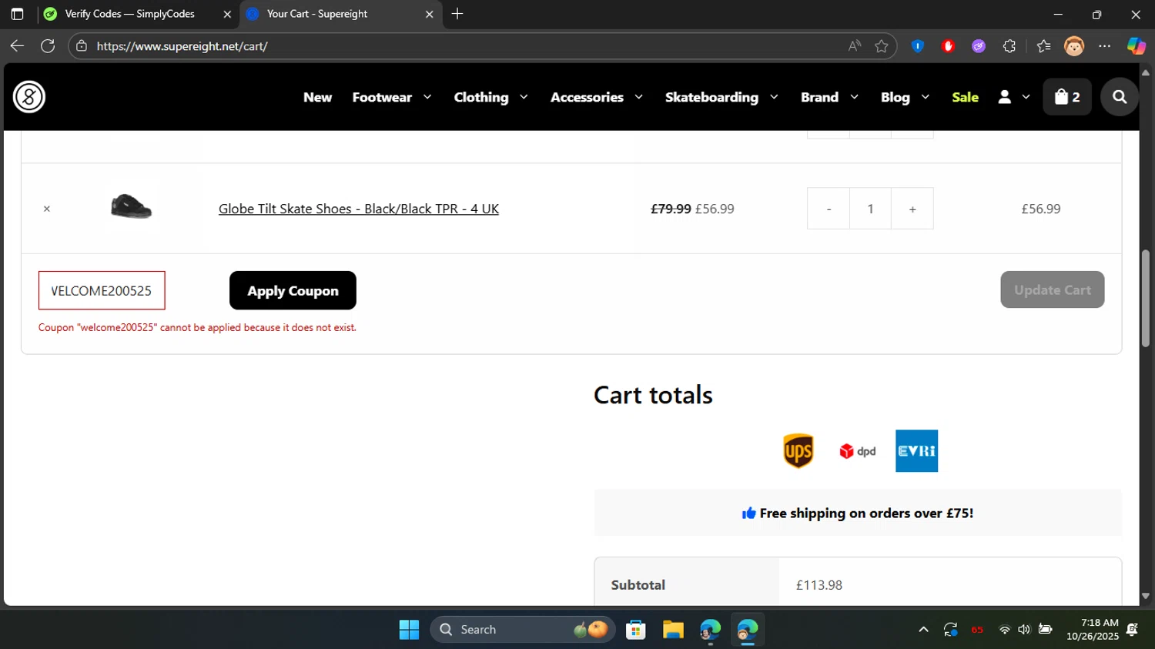
Task: Click the Globe Tilt quantity field
Action: click(x=870, y=209)
